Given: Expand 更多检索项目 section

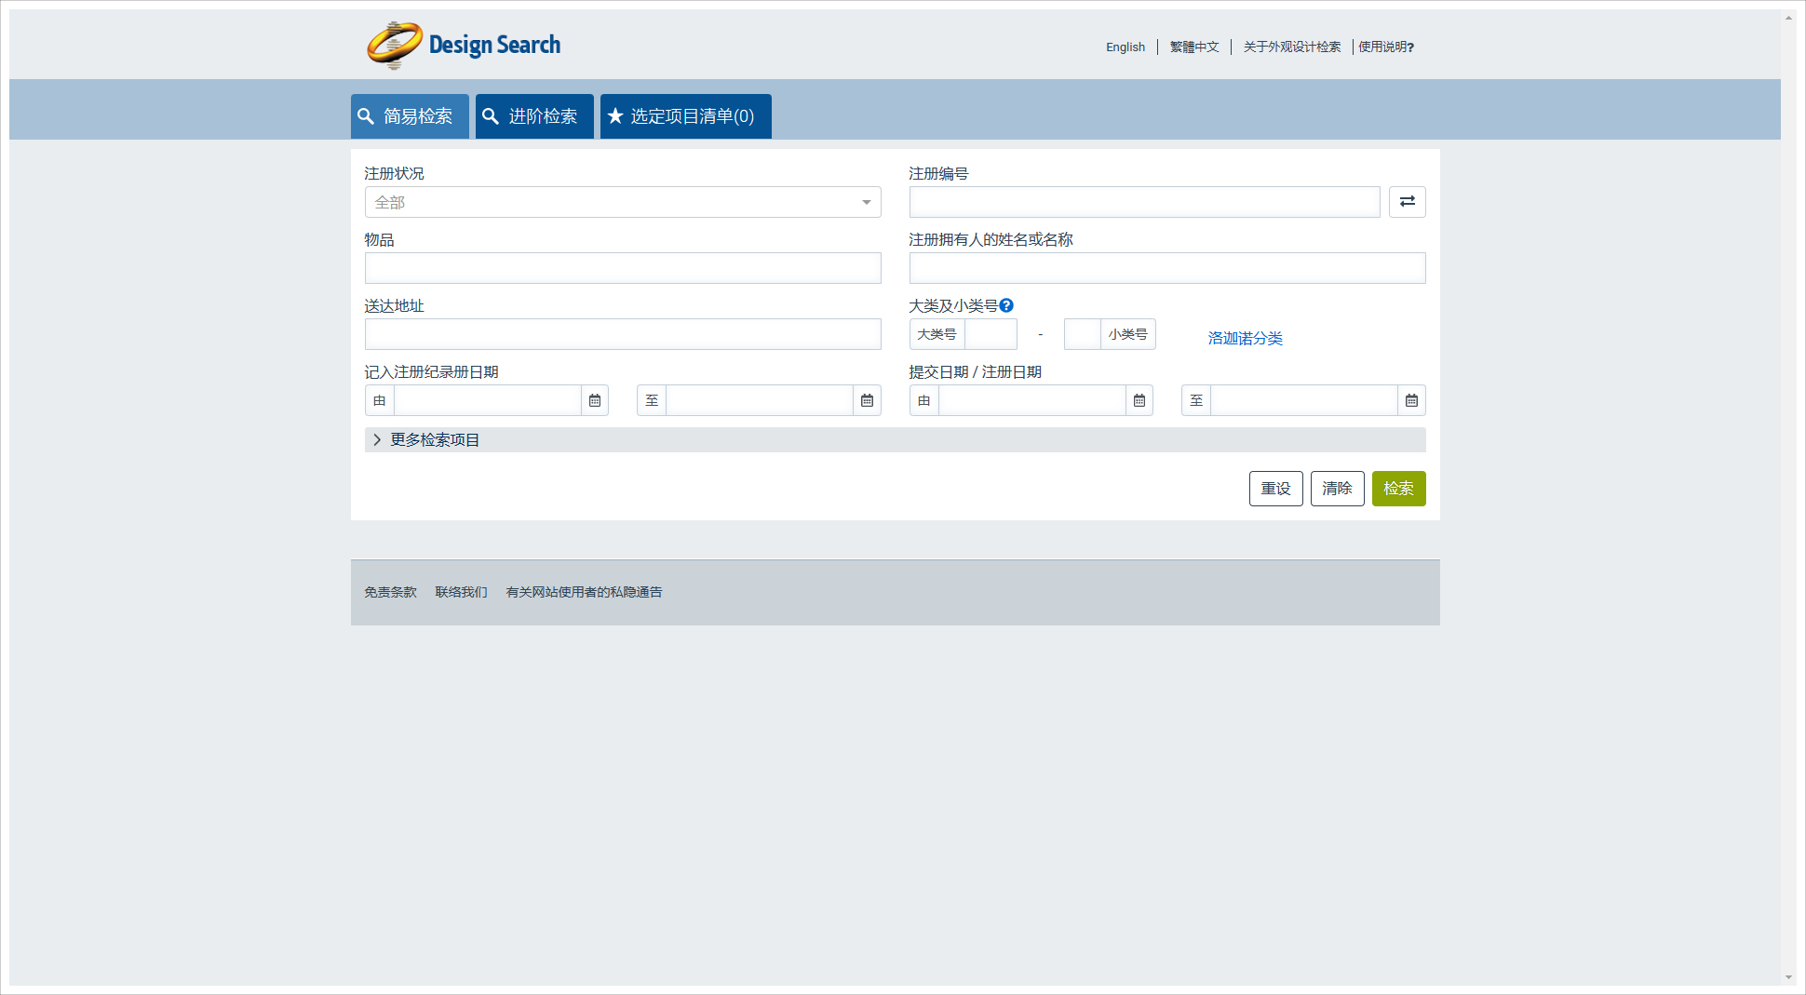Looking at the screenshot, I should pyautogui.click(x=434, y=439).
